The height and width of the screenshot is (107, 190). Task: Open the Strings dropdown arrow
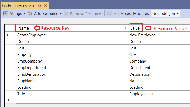pyautogui.click(x=24, y=14)
